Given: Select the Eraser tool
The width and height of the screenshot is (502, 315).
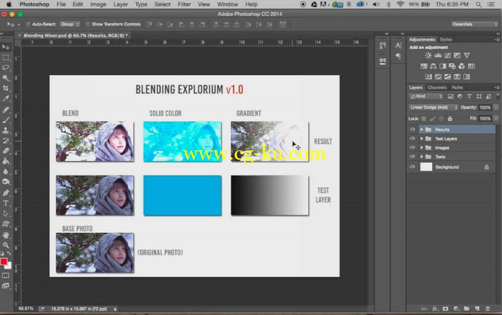Looking at the screenshot, I should click(x=6, y=151).
